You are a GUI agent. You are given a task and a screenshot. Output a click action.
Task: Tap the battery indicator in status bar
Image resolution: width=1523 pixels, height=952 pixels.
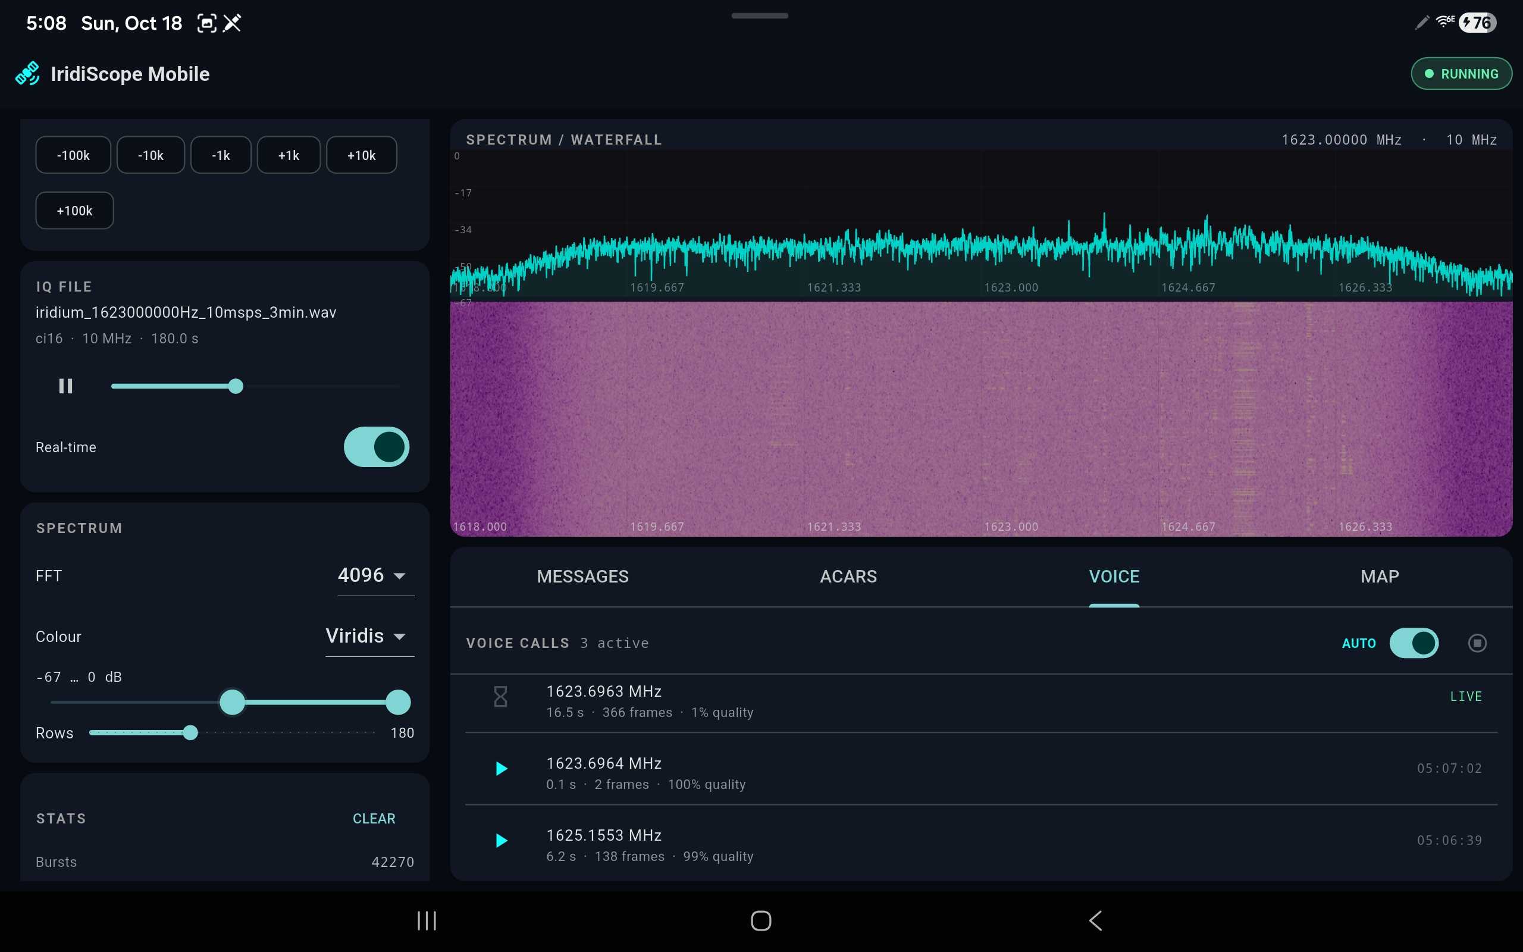[1477, 23]
